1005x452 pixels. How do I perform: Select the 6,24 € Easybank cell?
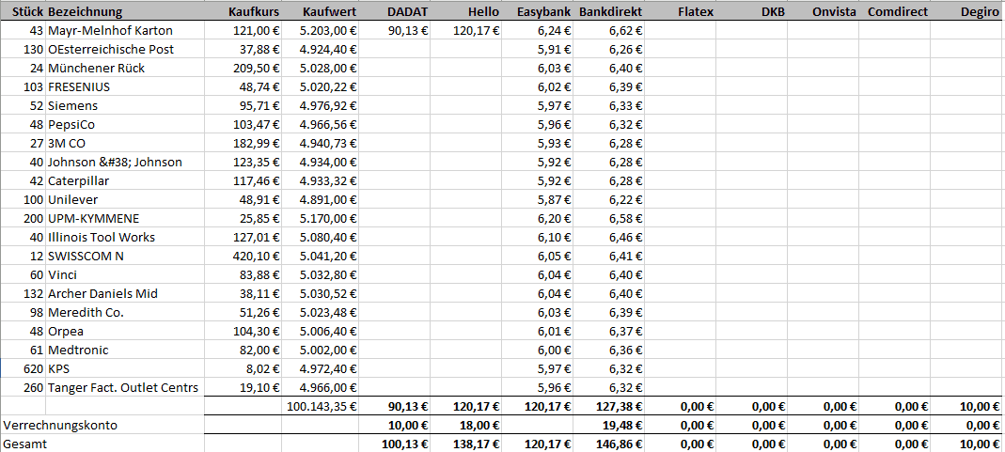[x=538, y=31]
